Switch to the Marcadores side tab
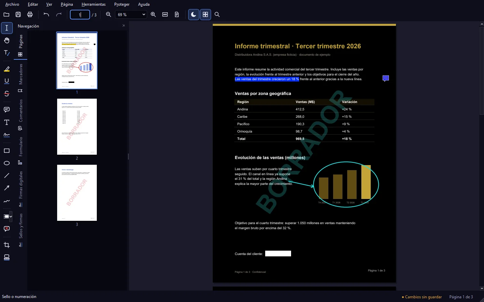Screen dimensions: 484x302 21,78
